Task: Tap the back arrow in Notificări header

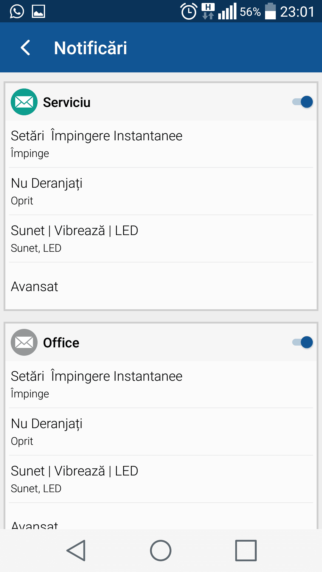Action: (x=26, y=48)
